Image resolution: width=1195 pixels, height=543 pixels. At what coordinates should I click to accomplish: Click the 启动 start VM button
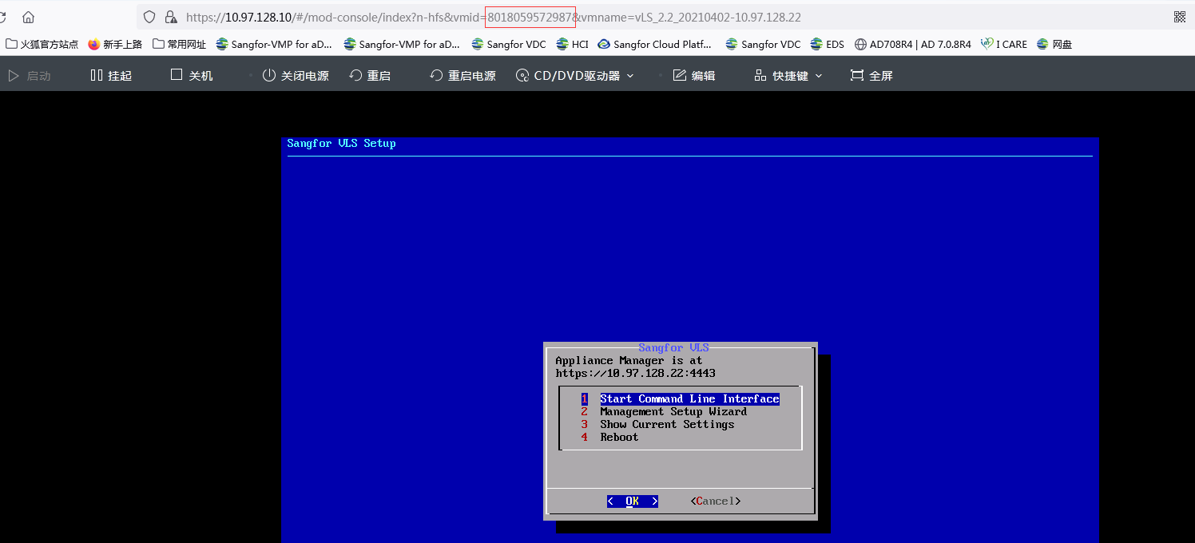pos(30,75)
